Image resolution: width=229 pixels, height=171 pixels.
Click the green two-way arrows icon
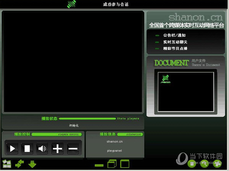coord(19,163)
